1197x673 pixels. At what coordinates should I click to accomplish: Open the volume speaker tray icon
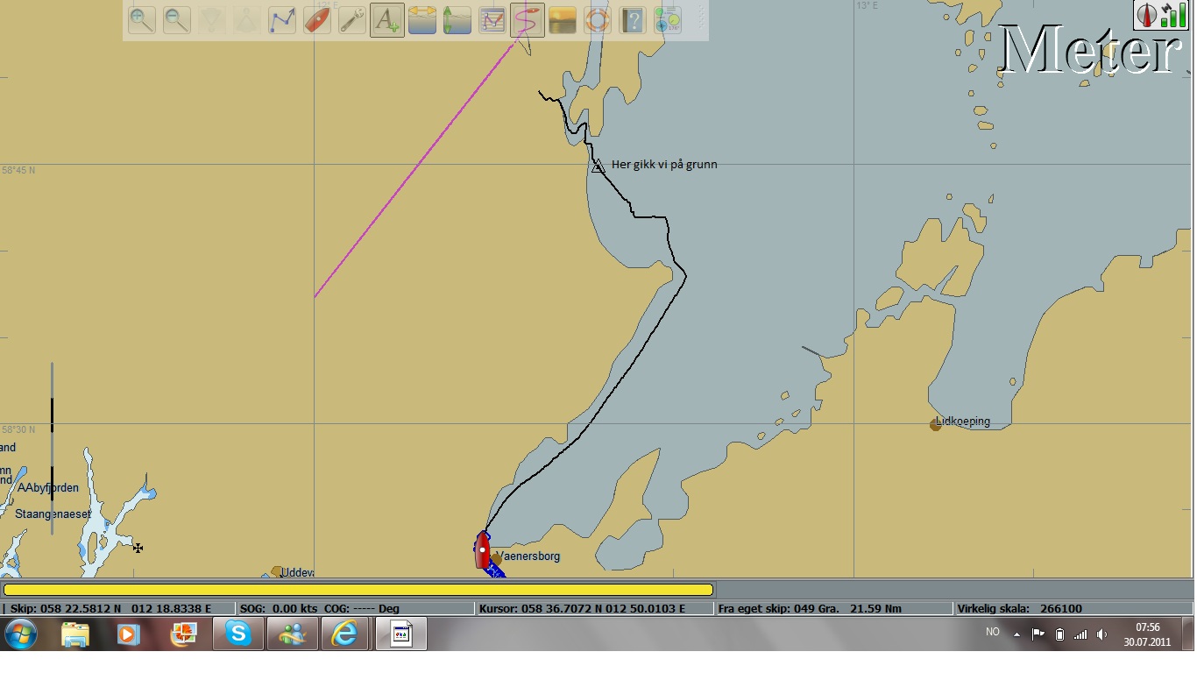coord(1101,634)
